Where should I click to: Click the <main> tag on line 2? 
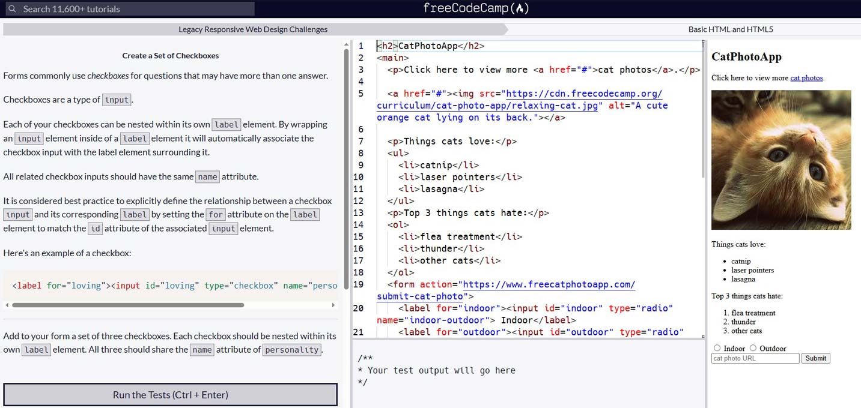coord(392,58)
